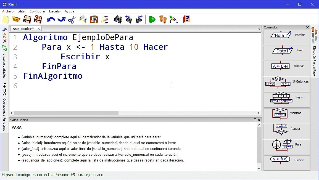The image size is (319, 180).
Task: Insert the Repetir loop
Action: point(286,131)
